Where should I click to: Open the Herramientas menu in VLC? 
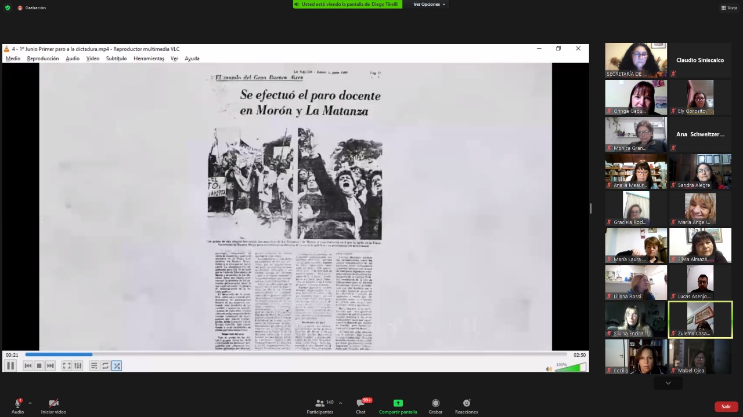149,58
